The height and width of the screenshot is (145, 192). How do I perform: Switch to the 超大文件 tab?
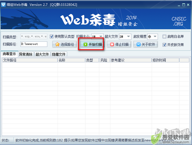(x=42, y=54)
